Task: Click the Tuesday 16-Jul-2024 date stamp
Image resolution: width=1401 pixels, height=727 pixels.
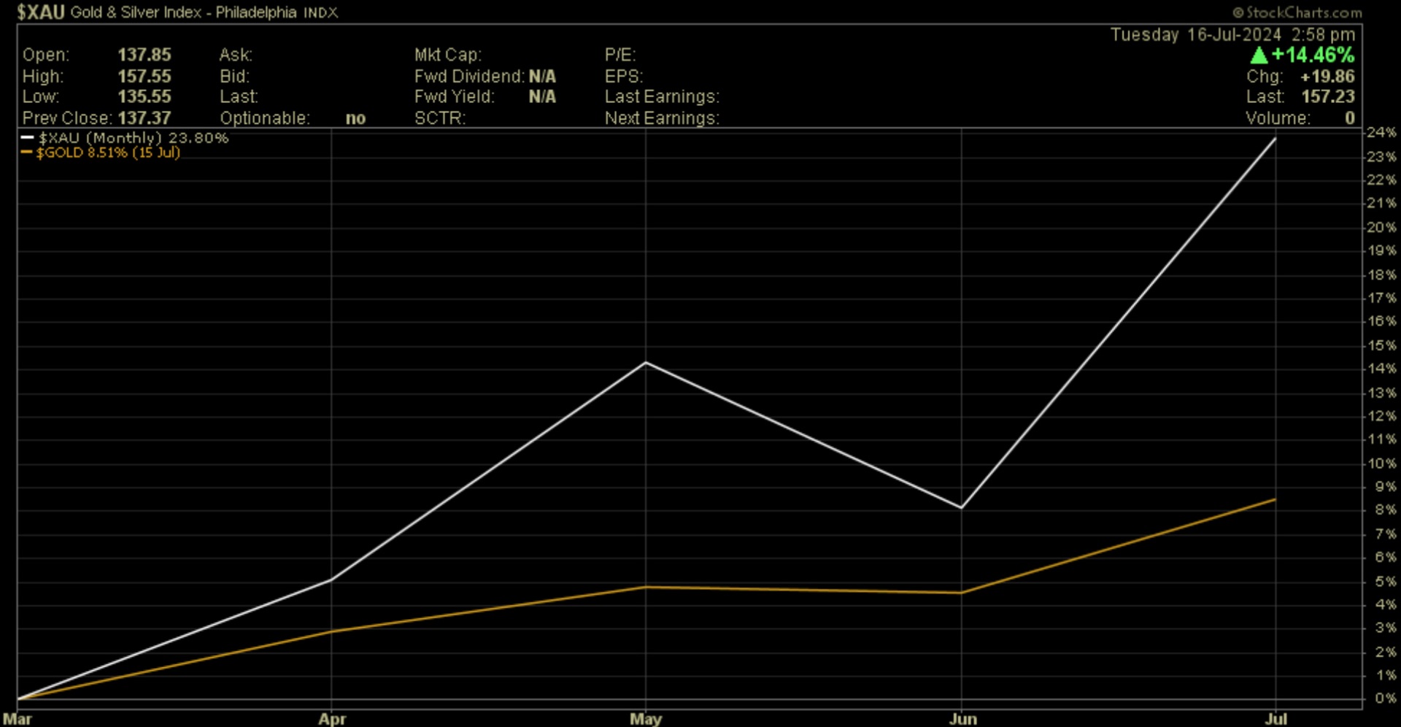Action: coord(1195,35)
